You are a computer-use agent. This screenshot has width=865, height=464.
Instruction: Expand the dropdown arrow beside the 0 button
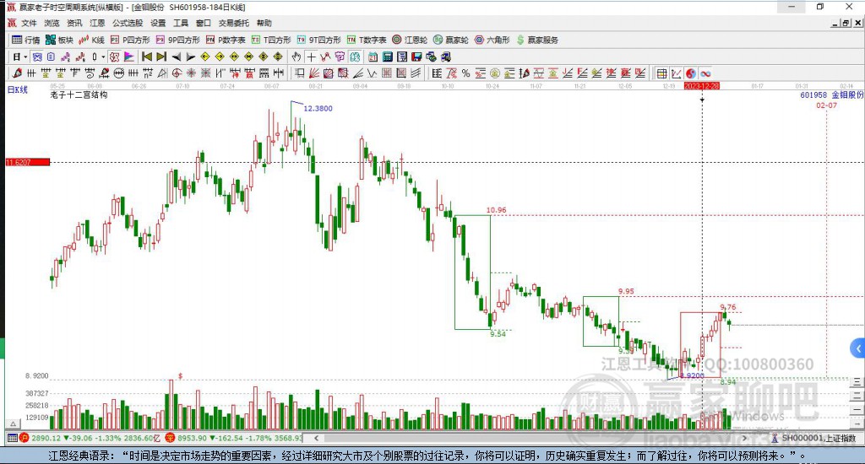coord(103,57)
